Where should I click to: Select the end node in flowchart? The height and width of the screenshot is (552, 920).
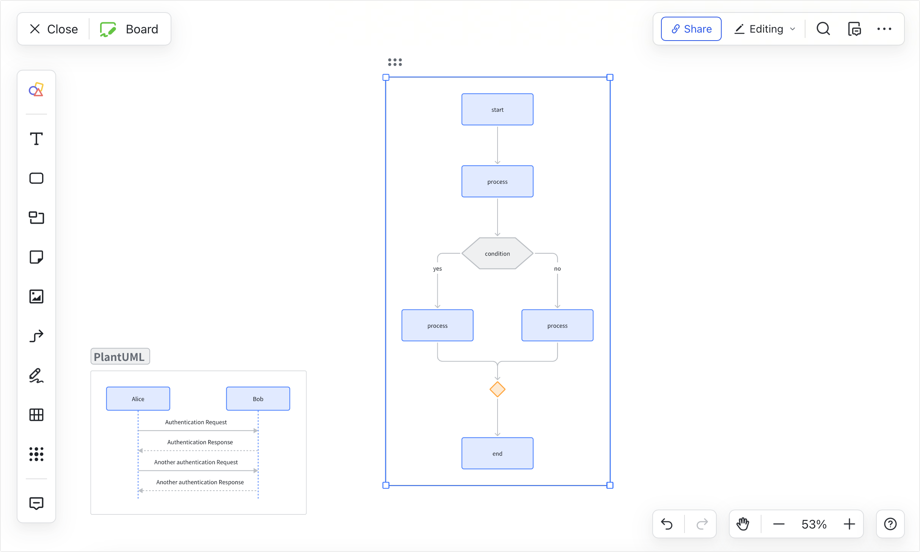(x=498, y=453)
